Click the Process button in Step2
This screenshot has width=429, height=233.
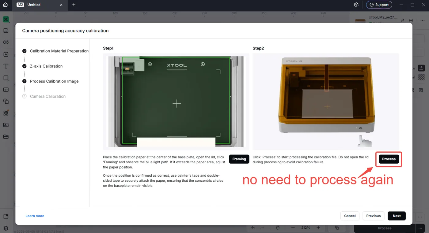(x=389, y=159)
